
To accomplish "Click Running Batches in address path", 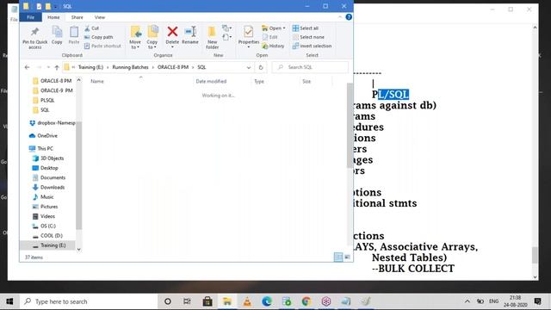I will 130,67.
